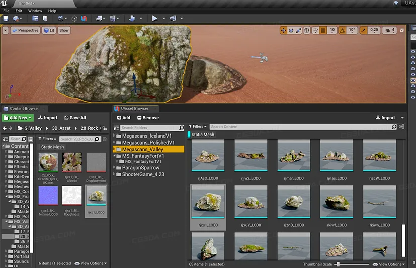
Task: Click the Search 28_Rock asset field
Action: click(x=79, y=139)
